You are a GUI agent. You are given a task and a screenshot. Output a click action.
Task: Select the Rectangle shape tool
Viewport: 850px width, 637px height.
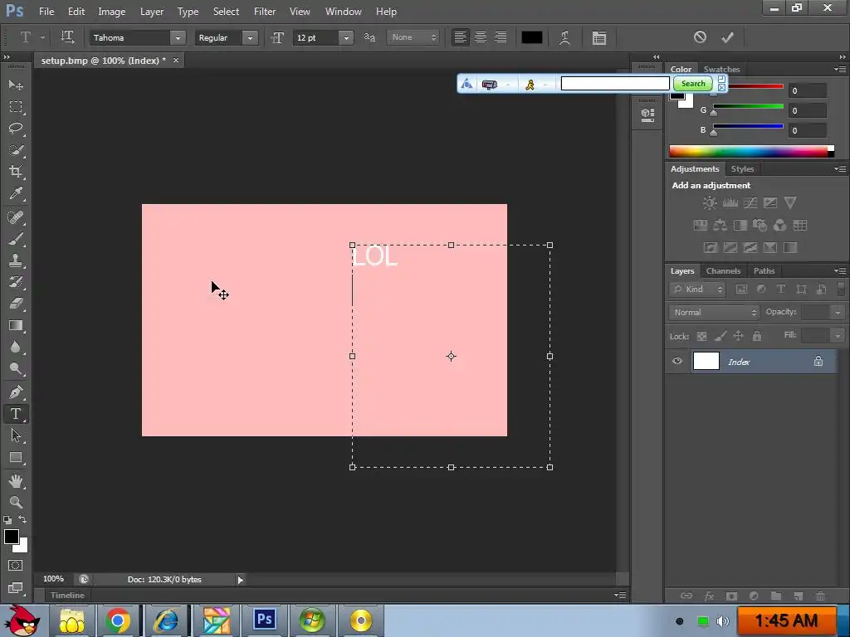pyautogui.click(x=16, y=458)
